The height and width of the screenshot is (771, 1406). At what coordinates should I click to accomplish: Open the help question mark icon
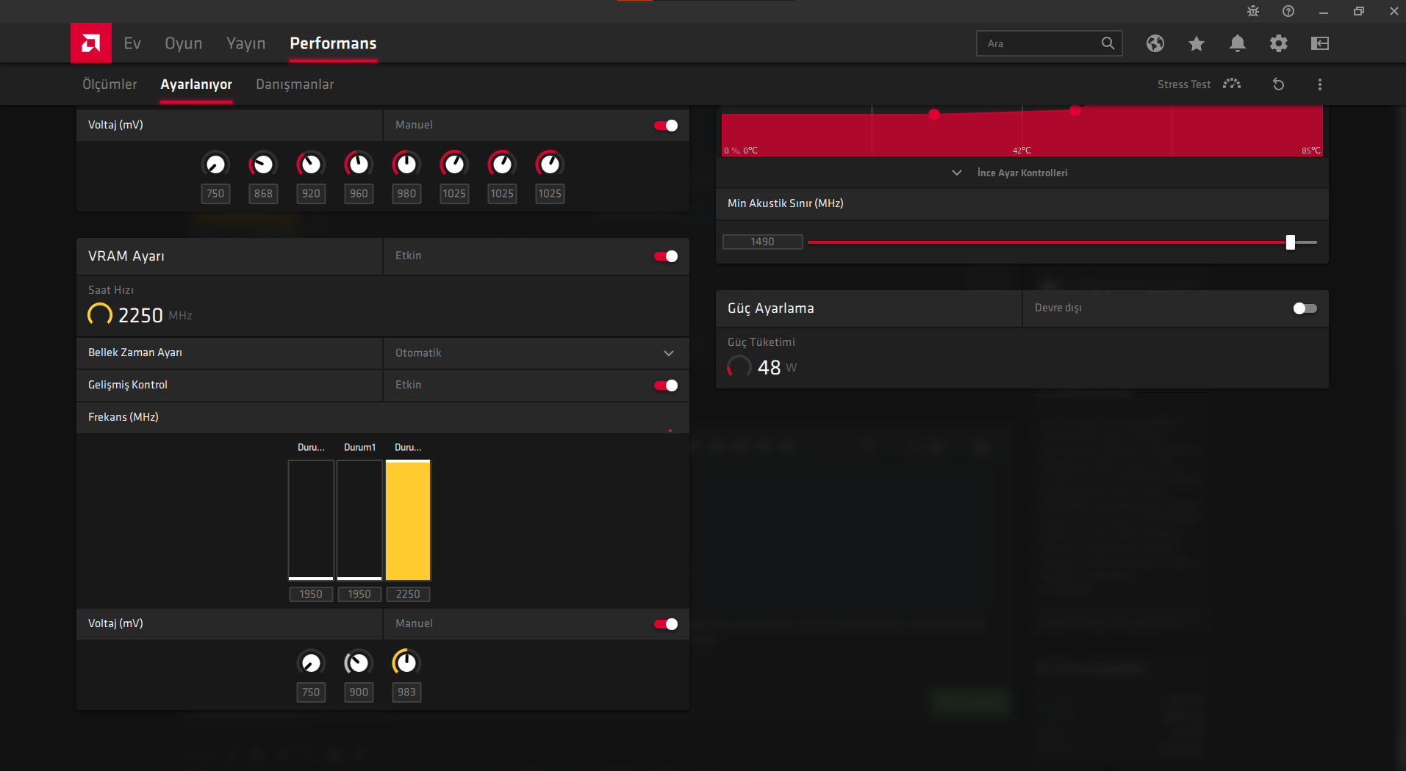pyautogui.click(x=1288, y=11)
